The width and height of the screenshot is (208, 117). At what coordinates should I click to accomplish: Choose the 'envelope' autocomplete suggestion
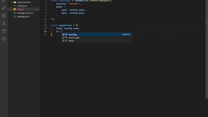97,38
